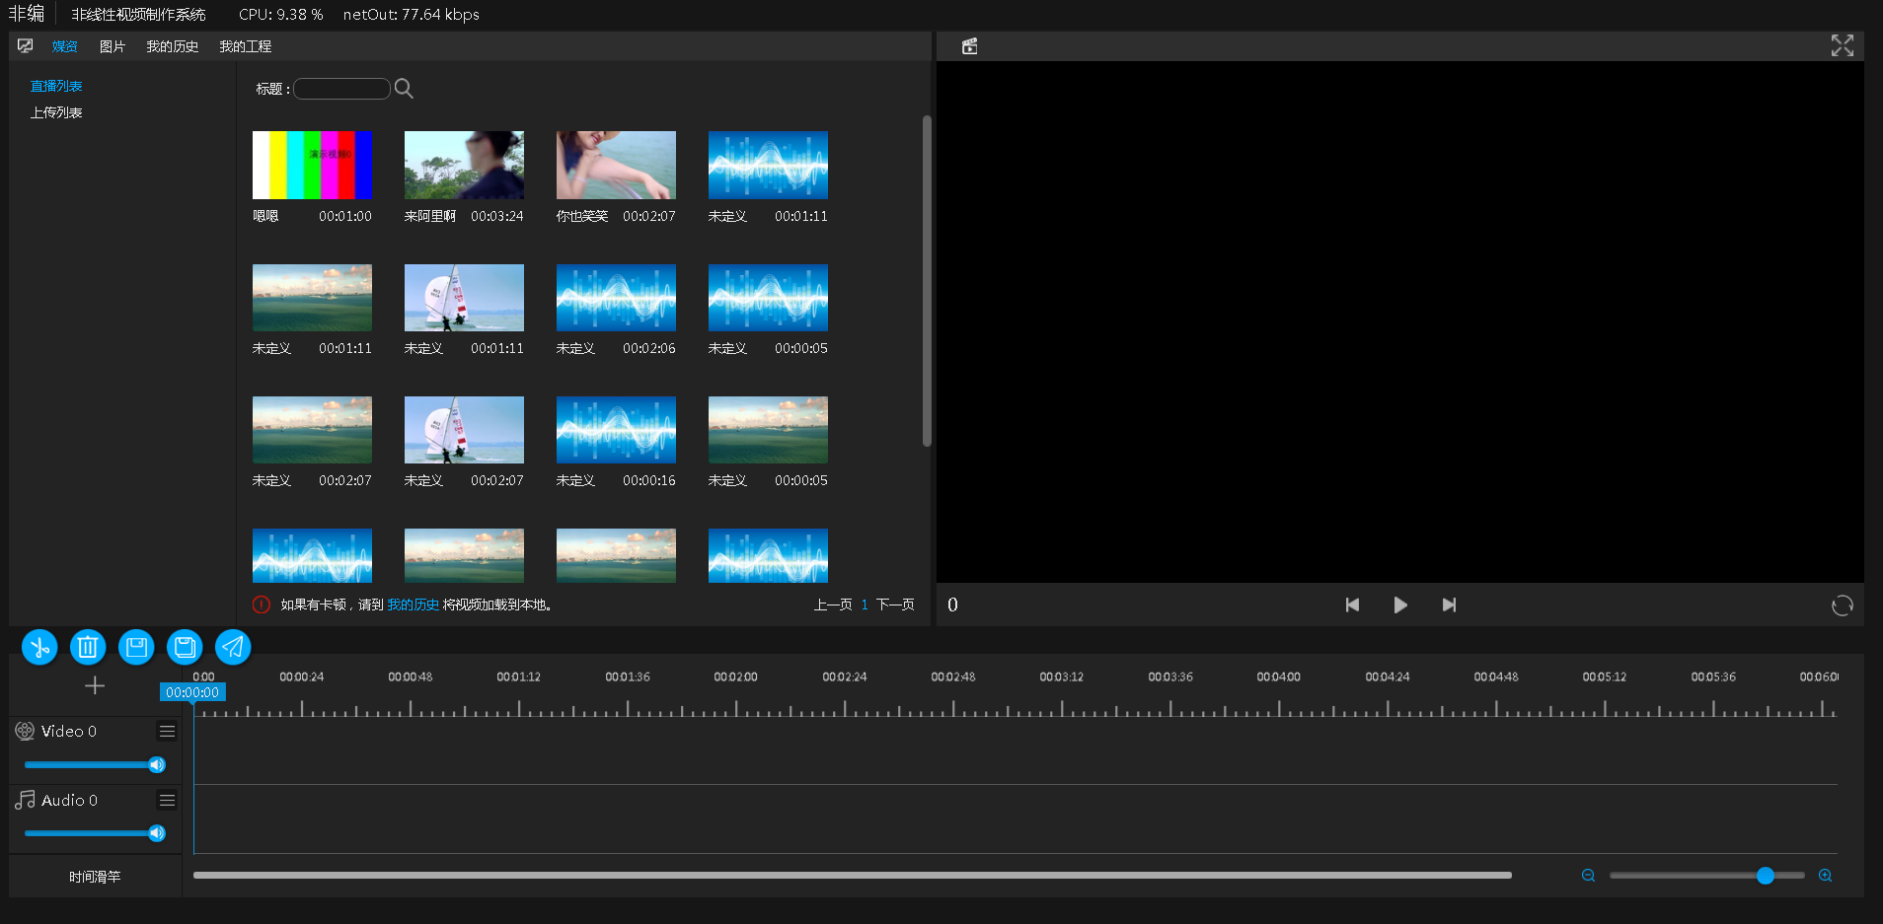Select waveform clip with 00:00:05 duration

pyautogui.click(x=768, y=297)
